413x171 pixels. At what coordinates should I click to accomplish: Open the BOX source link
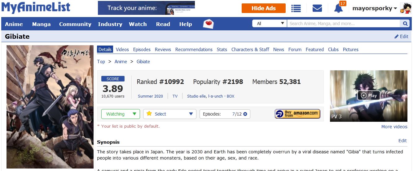[231, 96]
